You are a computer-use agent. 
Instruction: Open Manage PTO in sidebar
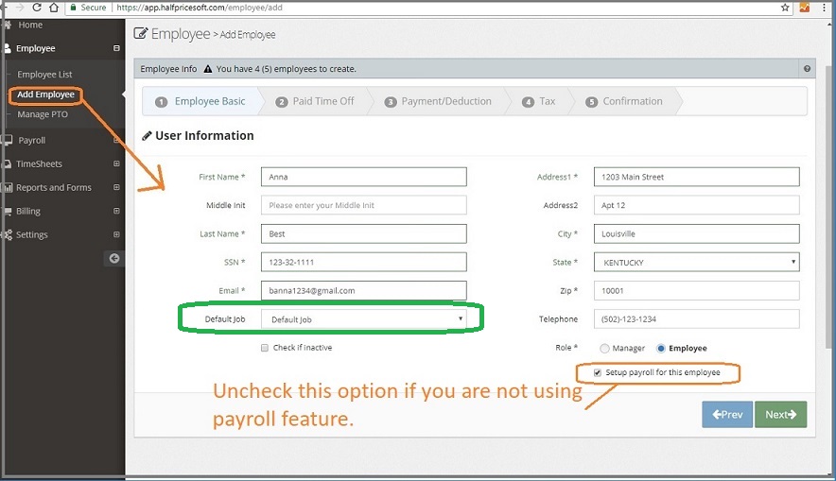43,114
